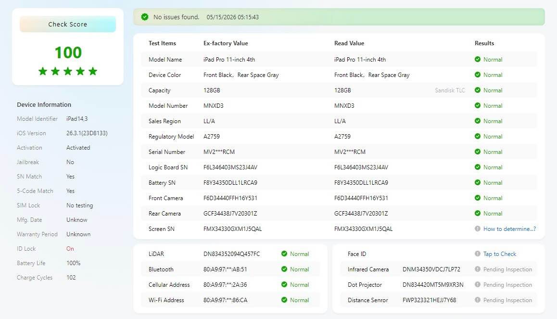
Task: Click the ID Lock value 'On'
Action: (70, 249)
